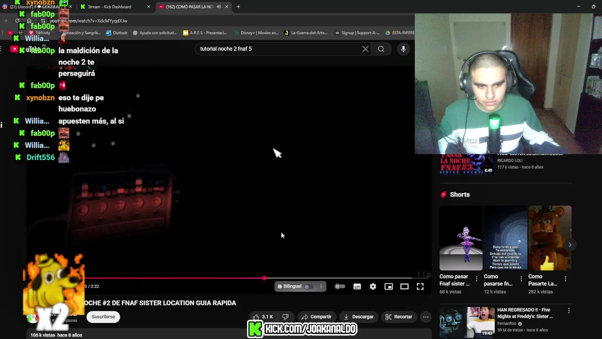Open the RICARDO LOL! channel link
The image size is (602, 339).
pos(510,161)
